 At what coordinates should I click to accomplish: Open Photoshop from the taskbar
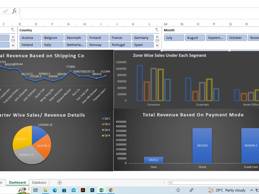point(92,190)
